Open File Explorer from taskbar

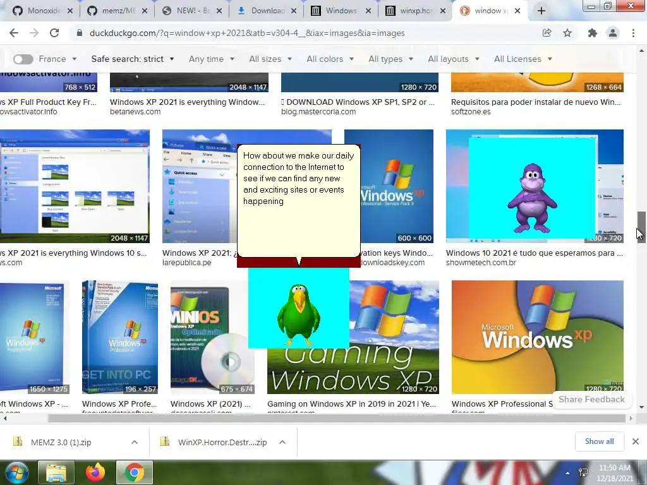(x=56, y=472)
